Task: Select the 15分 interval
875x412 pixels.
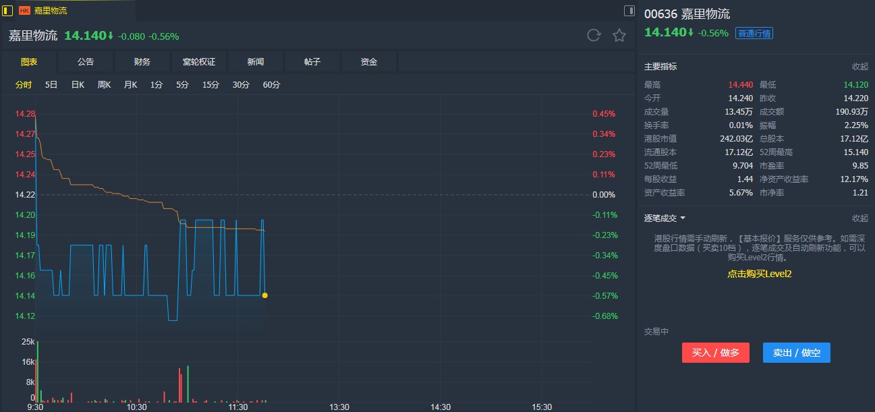Action: point(211,85)
